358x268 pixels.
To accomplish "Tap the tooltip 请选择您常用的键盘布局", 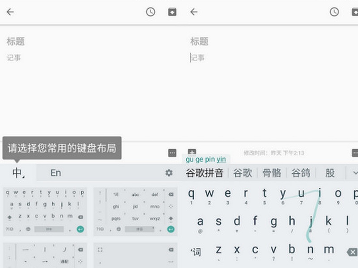I will 62,148.
